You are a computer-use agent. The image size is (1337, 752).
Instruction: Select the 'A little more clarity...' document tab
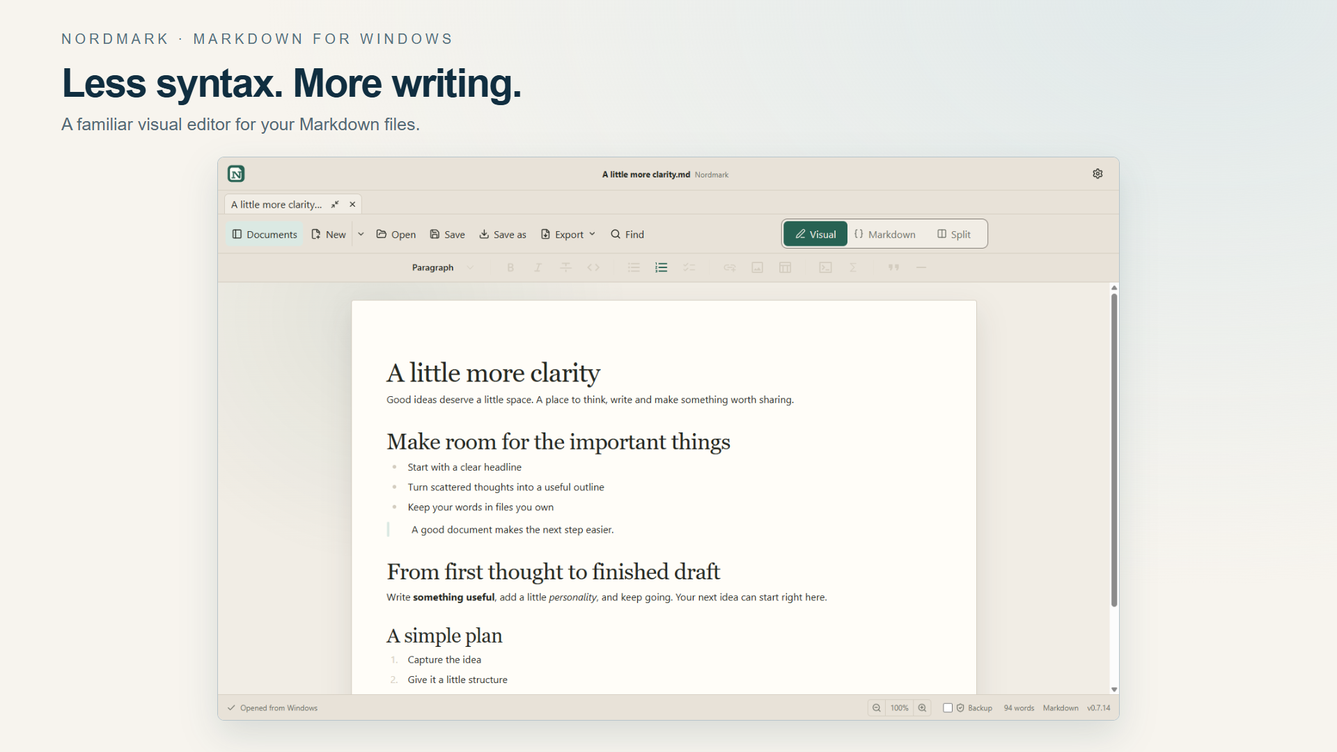click(x=292, y=205)
